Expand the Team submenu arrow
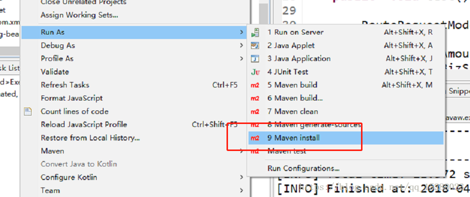This screenshot has height=197, width=470. coord(241,190)
